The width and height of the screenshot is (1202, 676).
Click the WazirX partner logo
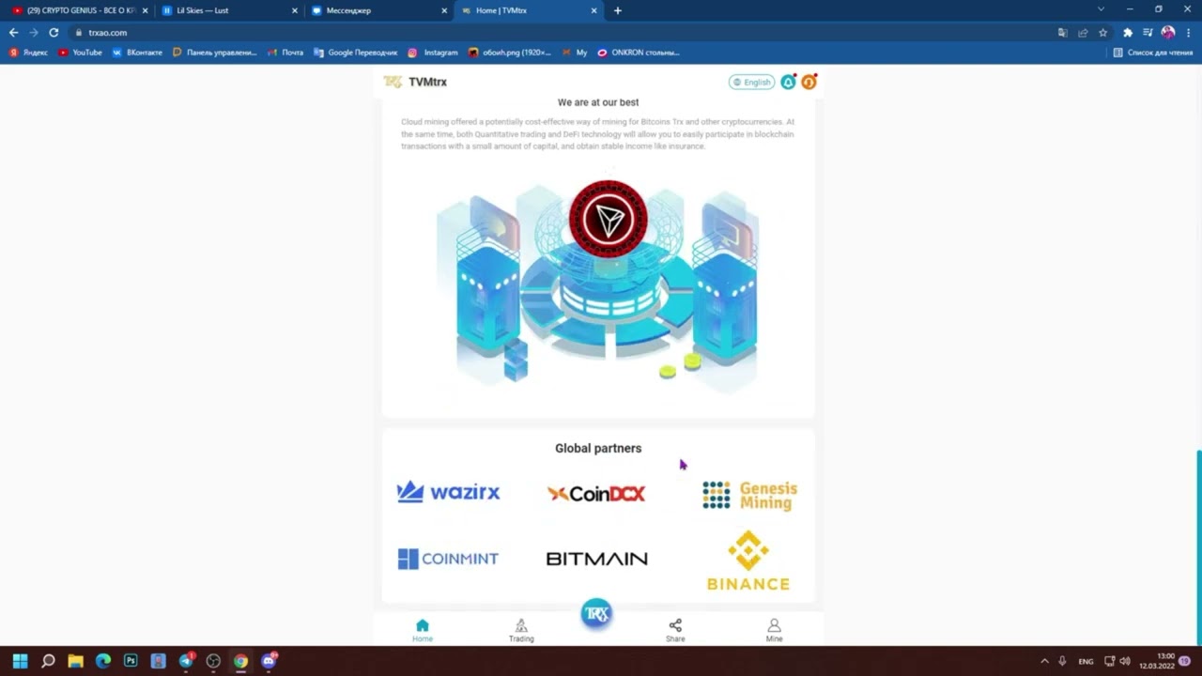tap(449, 492)
